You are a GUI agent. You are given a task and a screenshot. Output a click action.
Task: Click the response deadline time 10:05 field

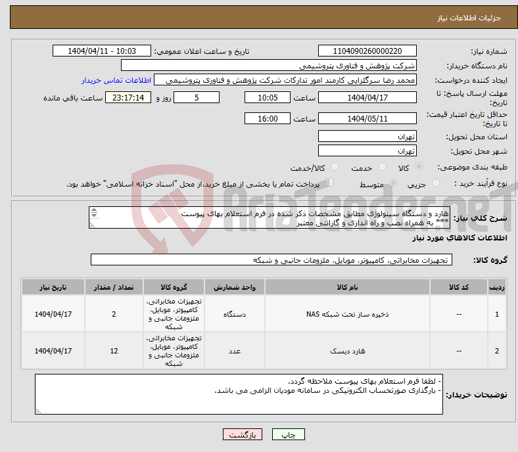point(268,98)
